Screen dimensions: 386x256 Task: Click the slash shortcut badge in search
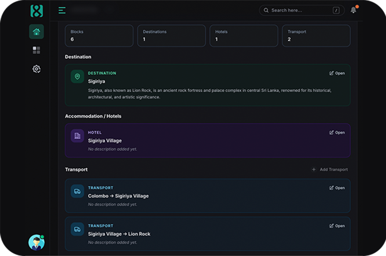[336, 10]
